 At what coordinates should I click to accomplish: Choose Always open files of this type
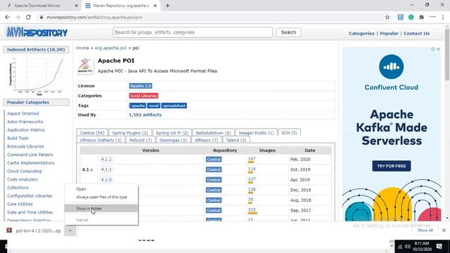101,197
